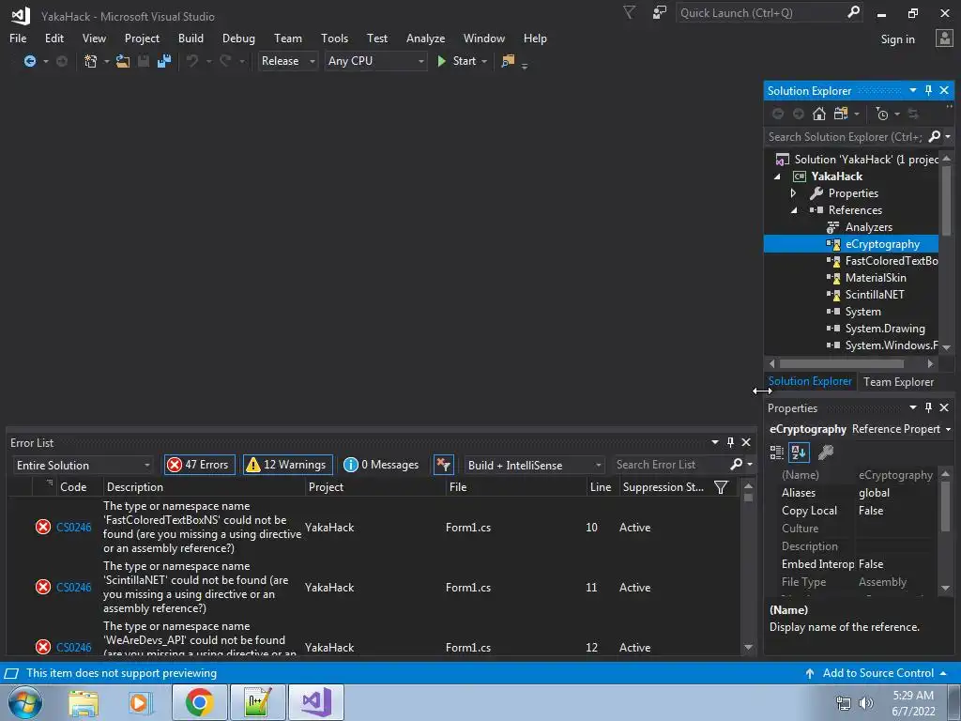
Task: Click the Error List search magnifier icon
Action: 736,464
